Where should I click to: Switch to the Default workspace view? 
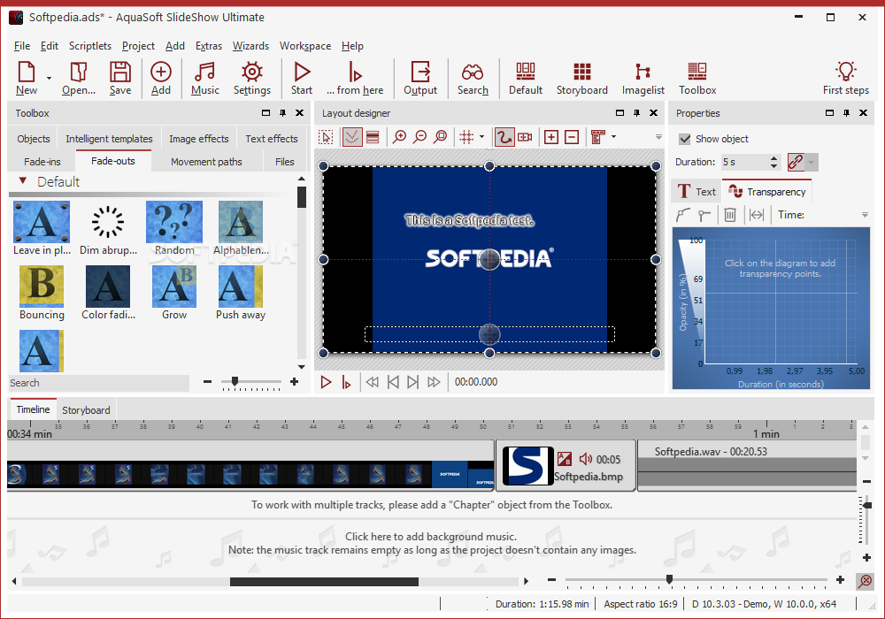pyautogui.click(x=526, y=79)
